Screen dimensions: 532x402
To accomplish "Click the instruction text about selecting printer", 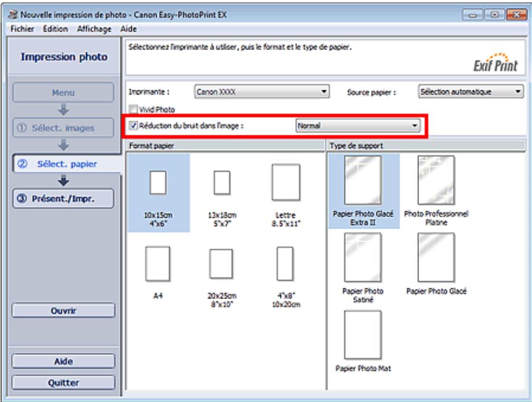I will point(240,47).
